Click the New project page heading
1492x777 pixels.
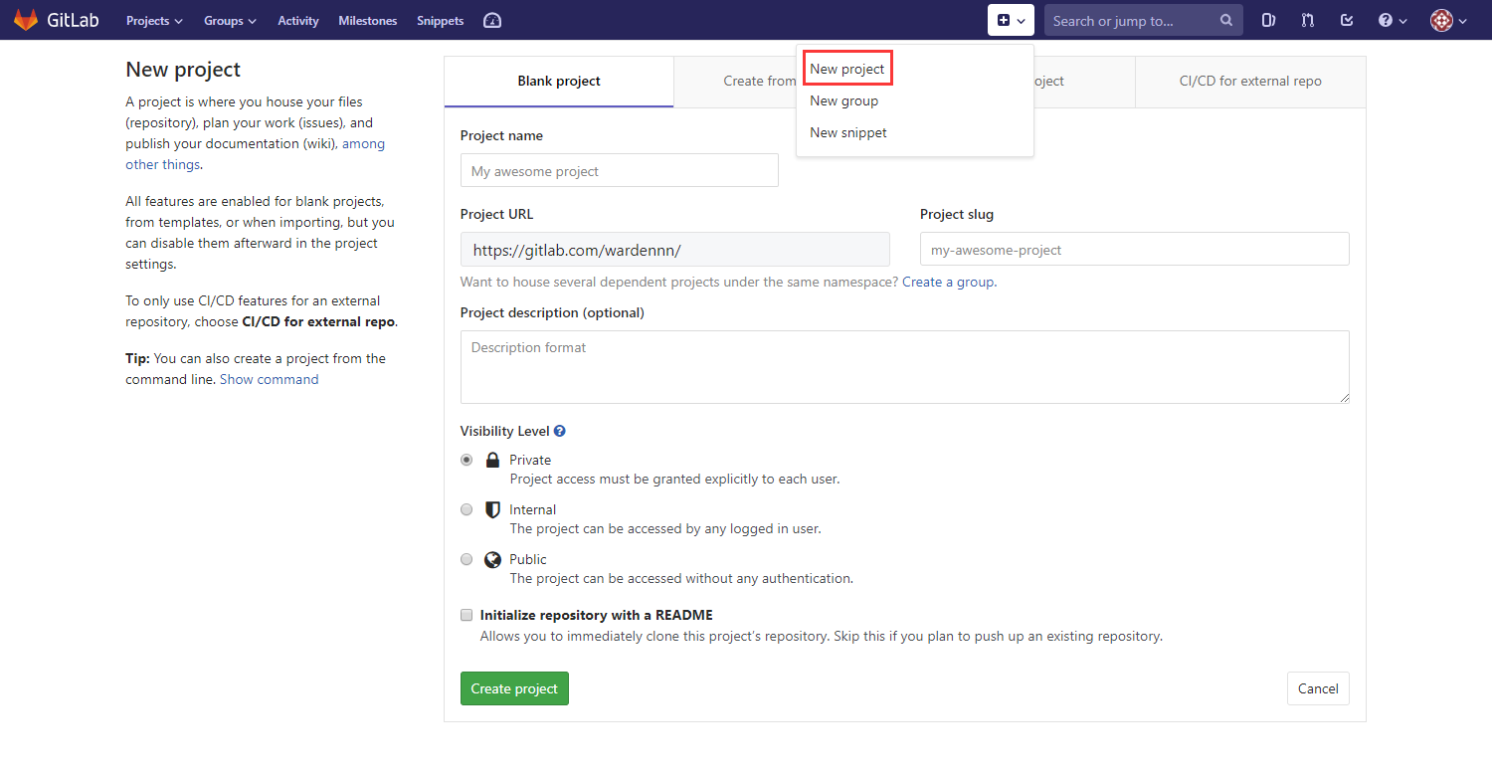tap(183, 70)
